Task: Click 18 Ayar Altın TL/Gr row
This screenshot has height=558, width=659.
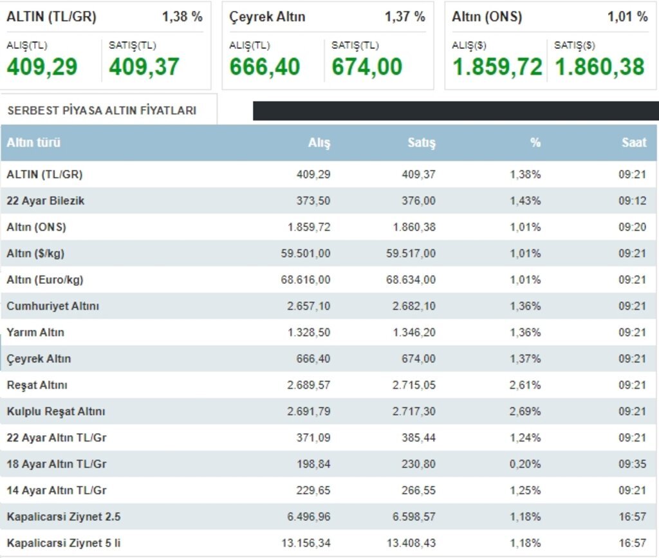Action: point(57,464)
